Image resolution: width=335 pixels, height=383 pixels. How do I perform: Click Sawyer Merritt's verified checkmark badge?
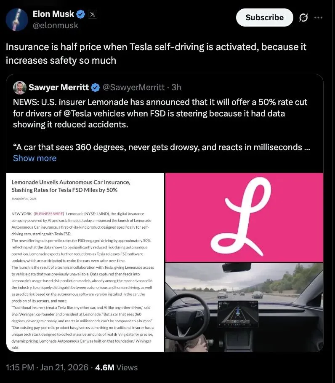coord(95,87)
